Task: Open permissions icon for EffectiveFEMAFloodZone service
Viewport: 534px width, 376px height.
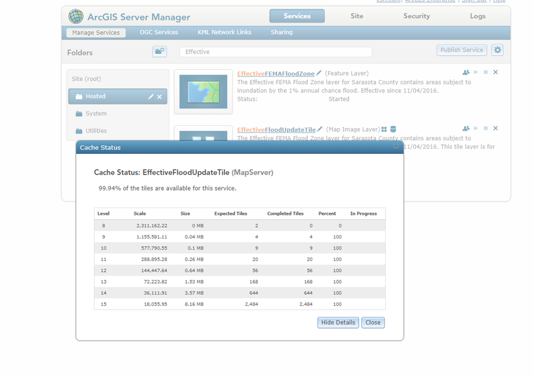Action: coord(466,72)
